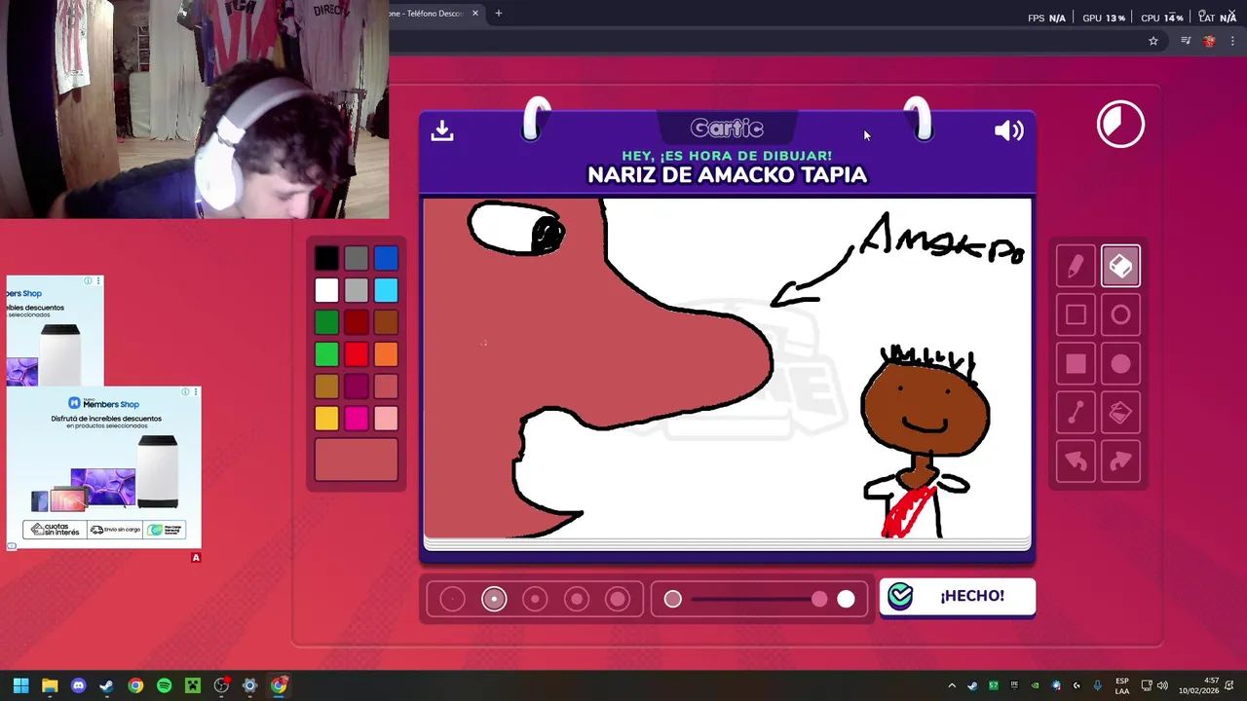Bookmark the page with the star icon

pos(1153,41)
